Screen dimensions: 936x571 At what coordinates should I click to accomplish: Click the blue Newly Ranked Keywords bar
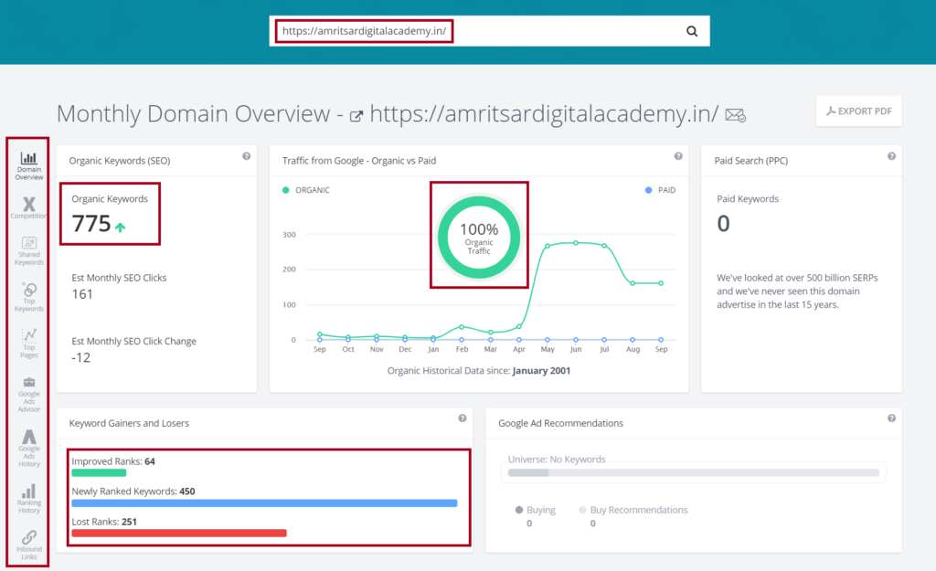(264, 503)
